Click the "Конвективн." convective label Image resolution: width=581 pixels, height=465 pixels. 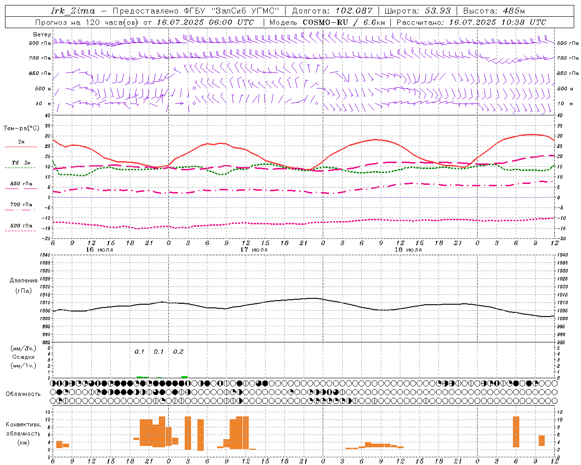click(x=24, y=425)
